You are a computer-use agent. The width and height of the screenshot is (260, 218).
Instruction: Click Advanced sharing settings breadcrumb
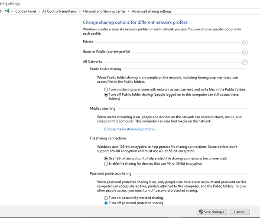[152, 11]
